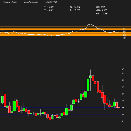Viewport: 131px width, 131px height.
Task: Click the tallest green candle near the peak
Action: [x=88, y=85]
